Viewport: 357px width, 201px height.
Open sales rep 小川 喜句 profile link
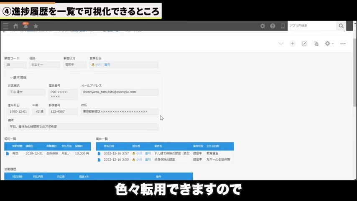click(103, 65)
